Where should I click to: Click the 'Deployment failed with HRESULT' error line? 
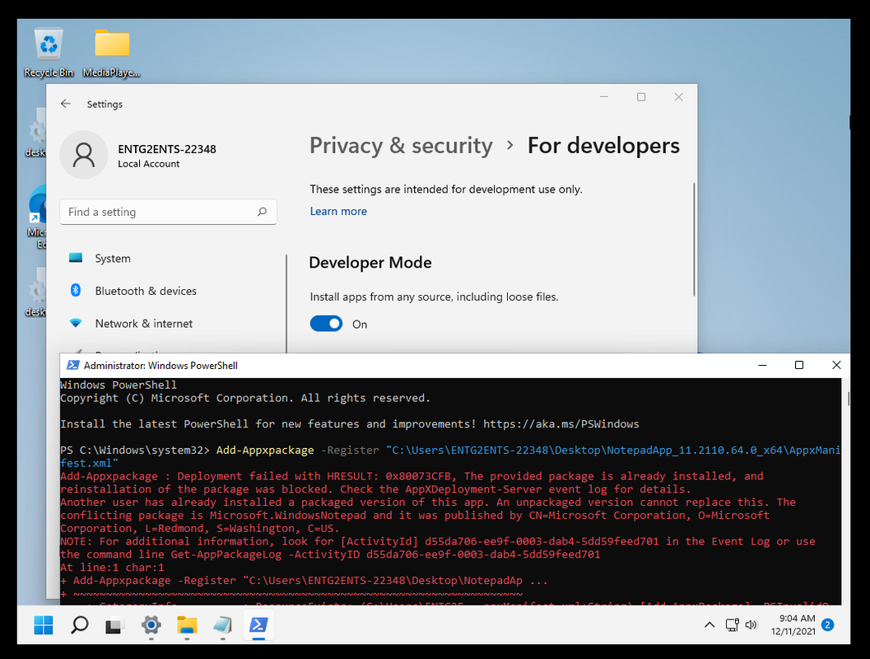pyautogui.click(x=412, y=476)
